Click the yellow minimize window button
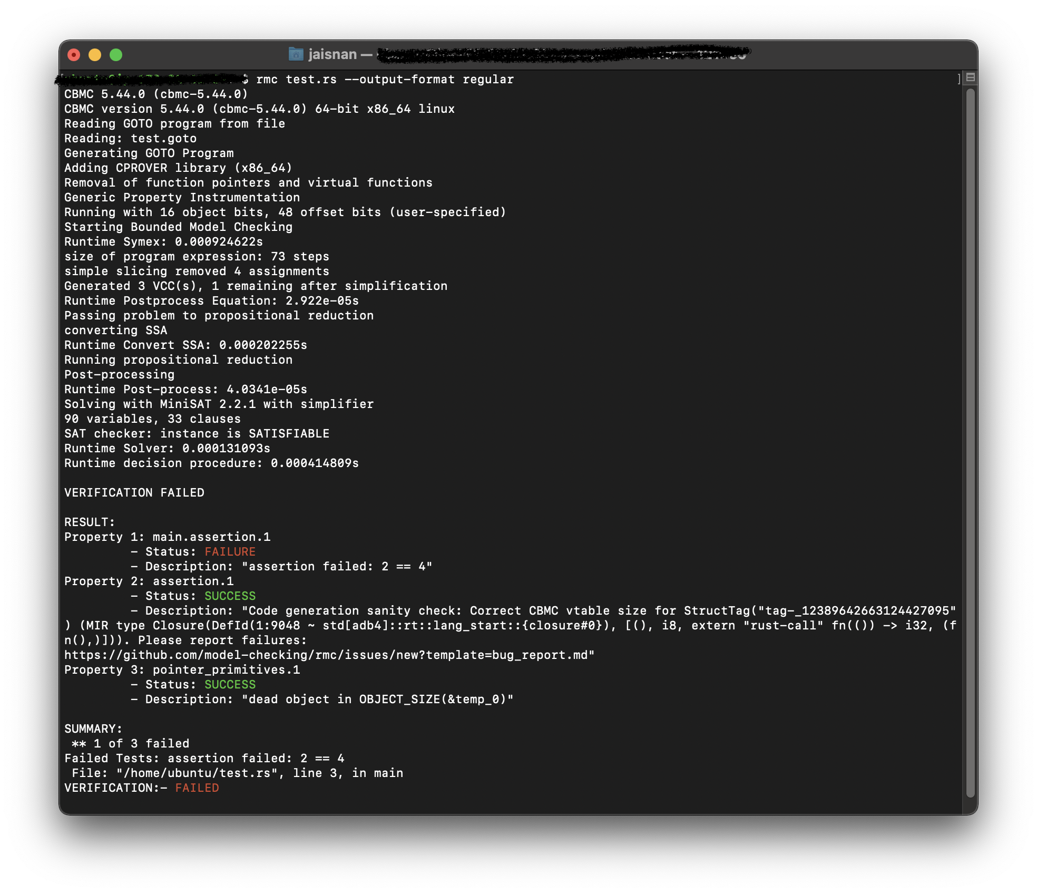Screen dimensions: 1037x893 point(95,55)
